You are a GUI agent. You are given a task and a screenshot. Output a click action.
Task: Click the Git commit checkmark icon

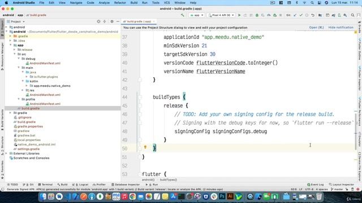301,15
